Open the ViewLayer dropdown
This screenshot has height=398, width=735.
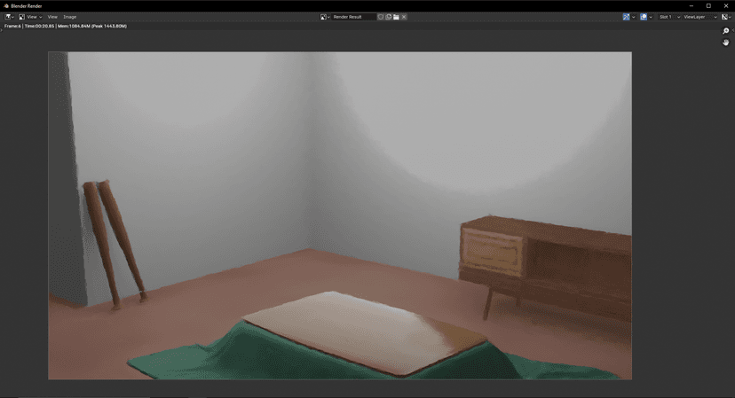point(699,17)
